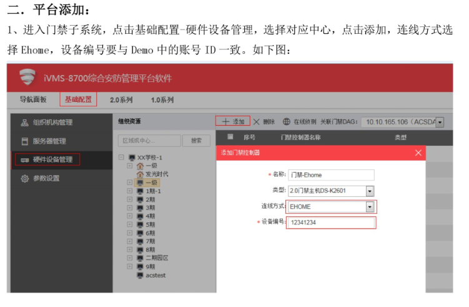Select the 发光时代 tree item
Viewport: 469px width, 307px height.
[157, 174]
